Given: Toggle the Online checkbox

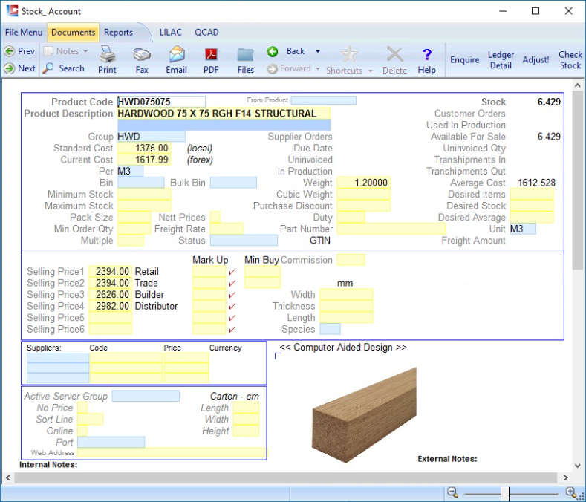Looking at the screenshot, I should click(x=82, y=431).
